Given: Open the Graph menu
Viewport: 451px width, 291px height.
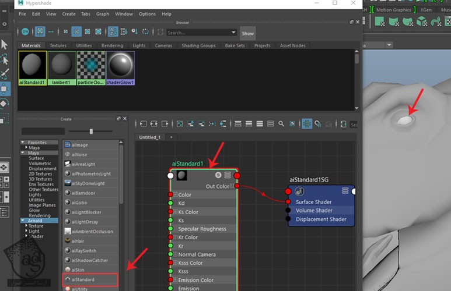Looking at the screenshot, I should click(x=103, y=13).
